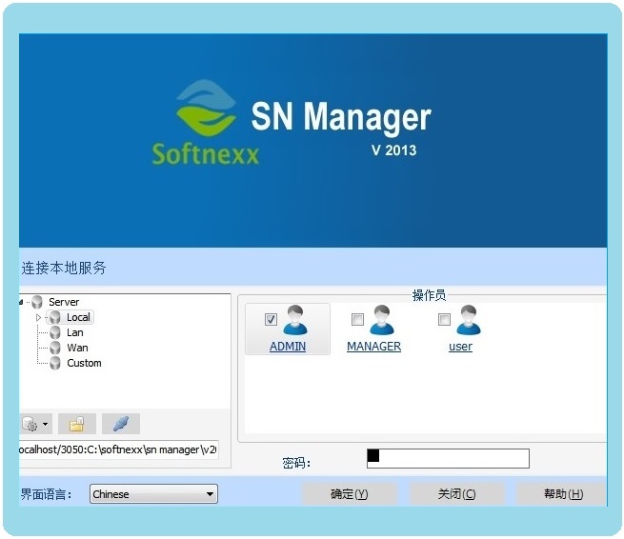Click the user operator link
This screenshot has height=539, width=624.
point(460,347)
